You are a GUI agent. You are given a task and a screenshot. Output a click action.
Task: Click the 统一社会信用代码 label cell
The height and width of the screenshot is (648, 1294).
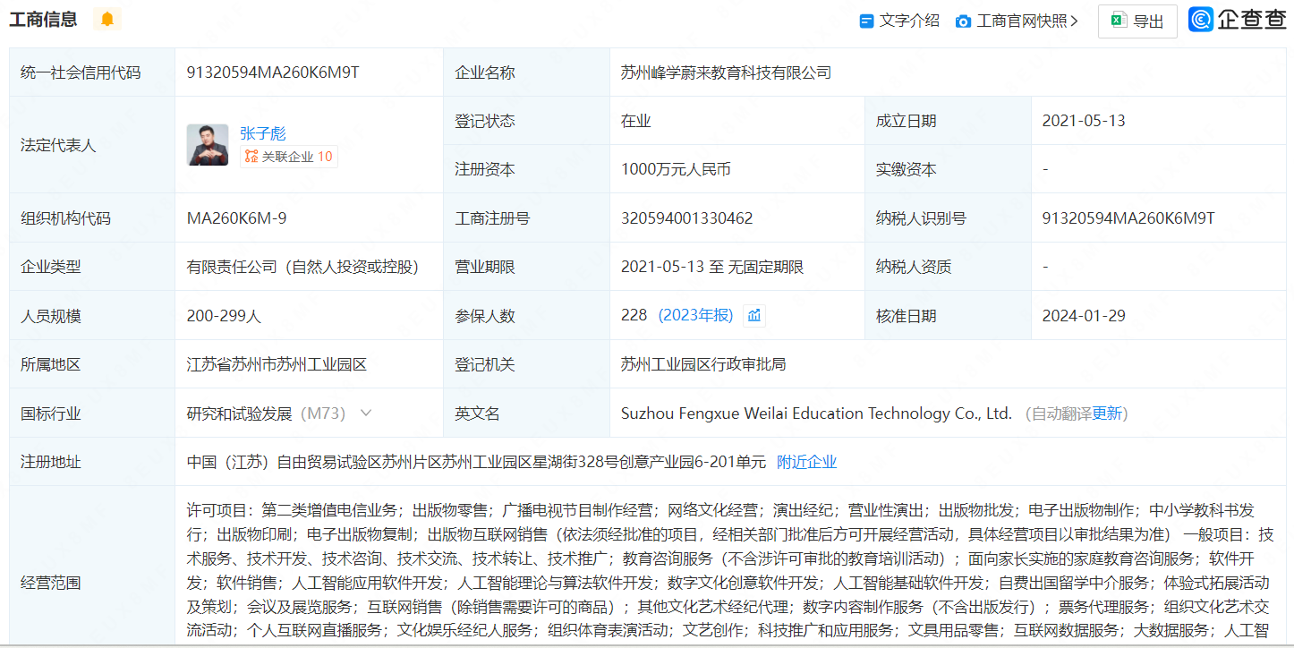pos(92,72)
